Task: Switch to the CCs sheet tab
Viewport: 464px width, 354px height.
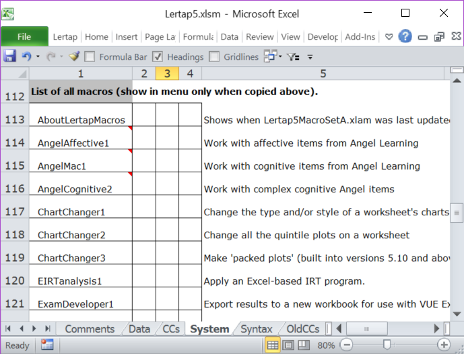Action: pos(171,329)
